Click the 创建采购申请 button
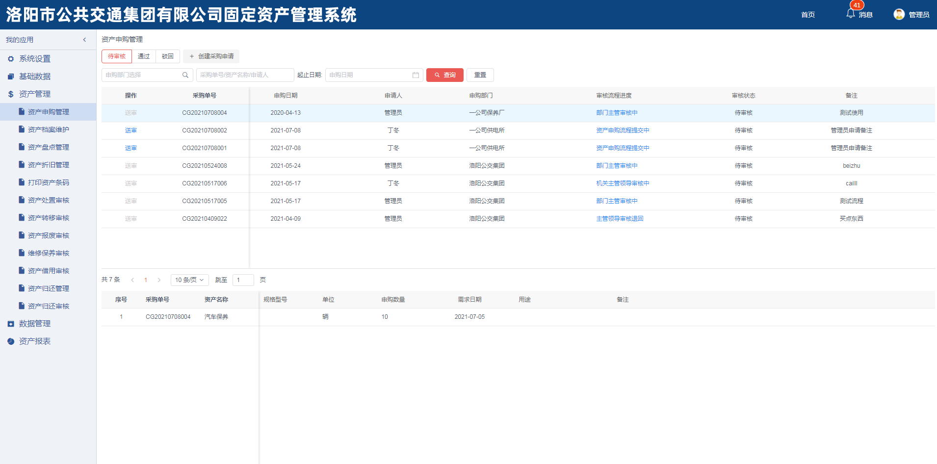 point(211,56)
